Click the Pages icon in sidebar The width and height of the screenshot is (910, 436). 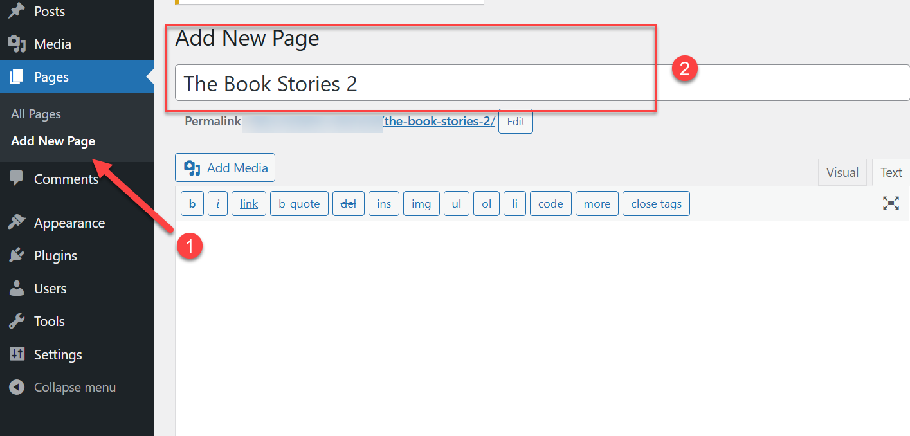click(17, 77)
